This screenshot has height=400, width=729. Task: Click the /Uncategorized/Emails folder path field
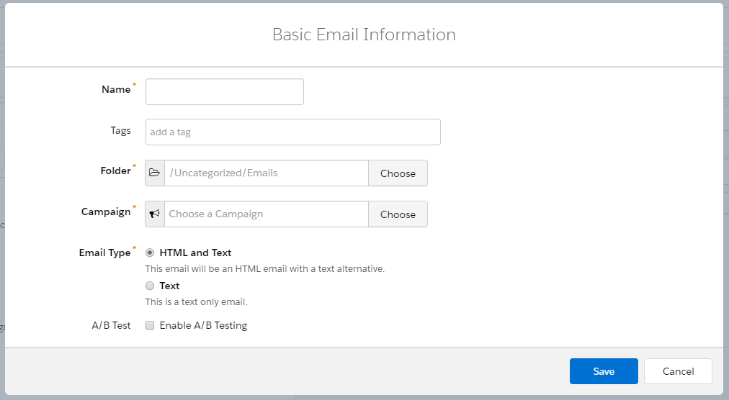267,173
